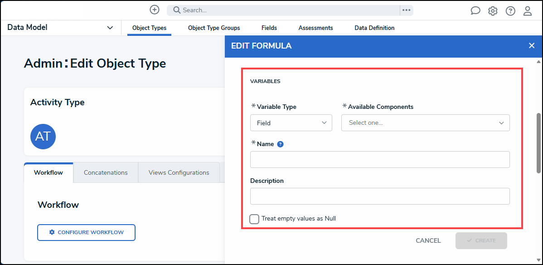Click the plus quick-create icon

155,10
